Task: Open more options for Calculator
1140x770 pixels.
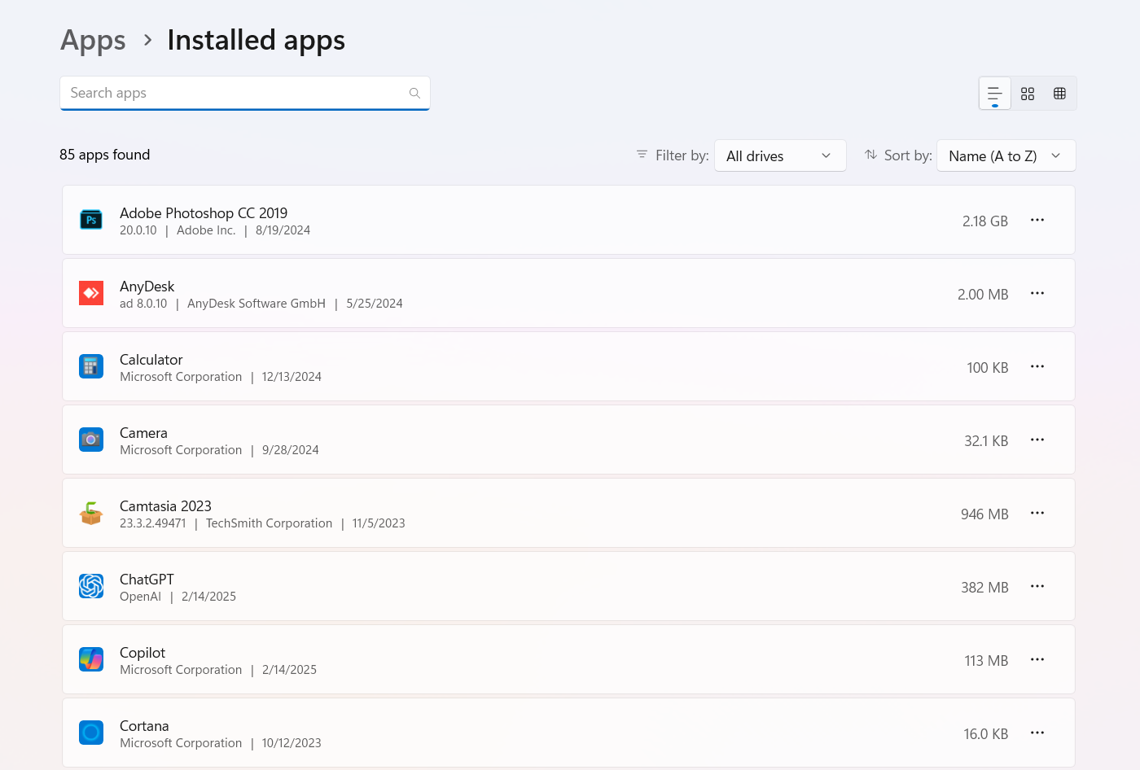Action: [1037, 366]
